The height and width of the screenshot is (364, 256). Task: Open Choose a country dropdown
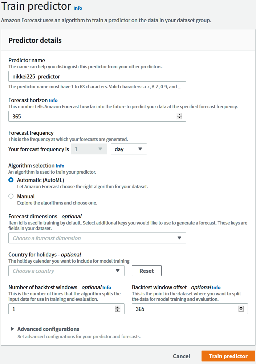pos(66,271)
